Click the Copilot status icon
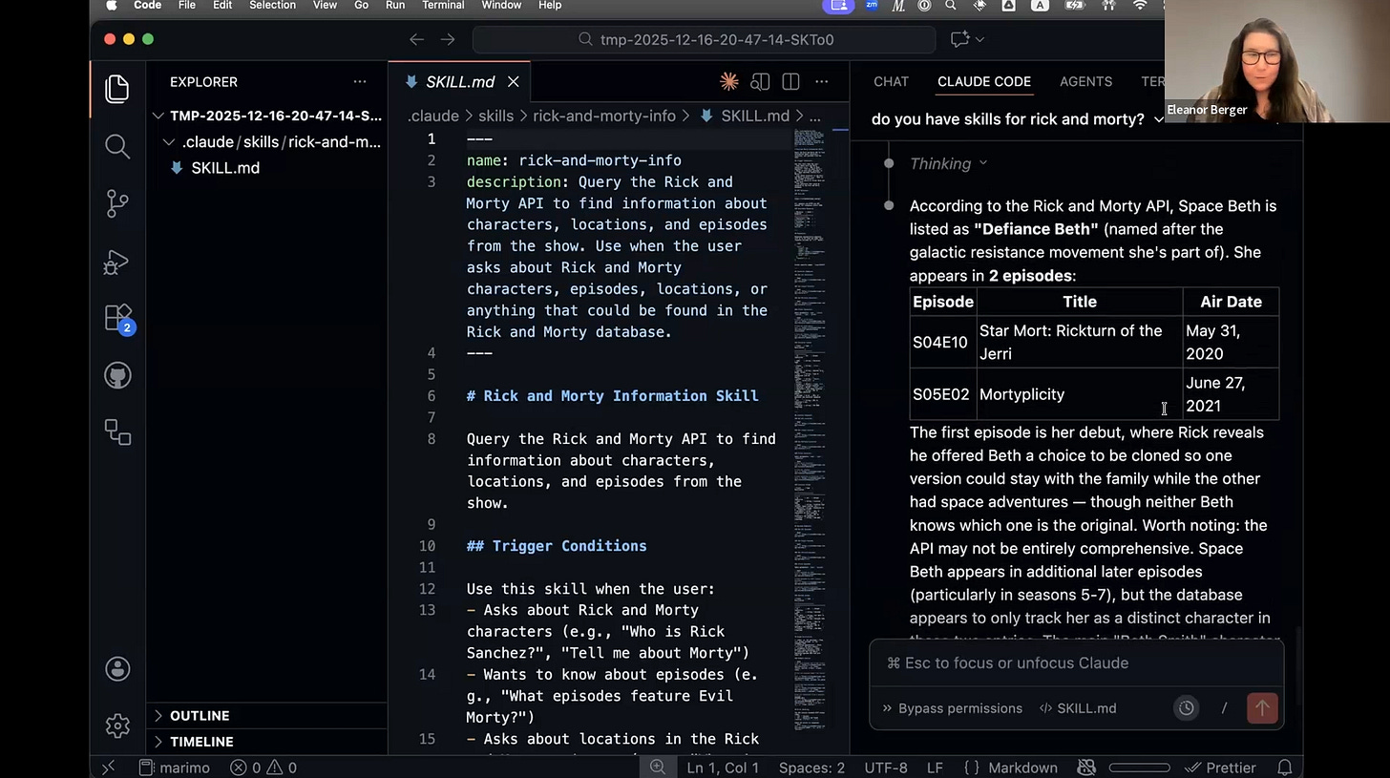Image resolution: width=1390 pixels, height=778 pixels. coord(1085,767)
